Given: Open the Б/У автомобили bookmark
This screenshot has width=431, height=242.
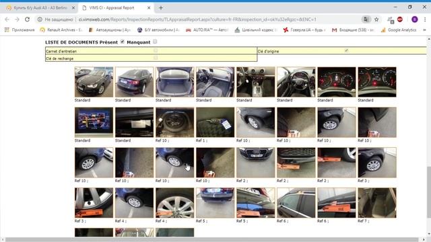Looking at the screenshot, I should [x=158, y=30].
